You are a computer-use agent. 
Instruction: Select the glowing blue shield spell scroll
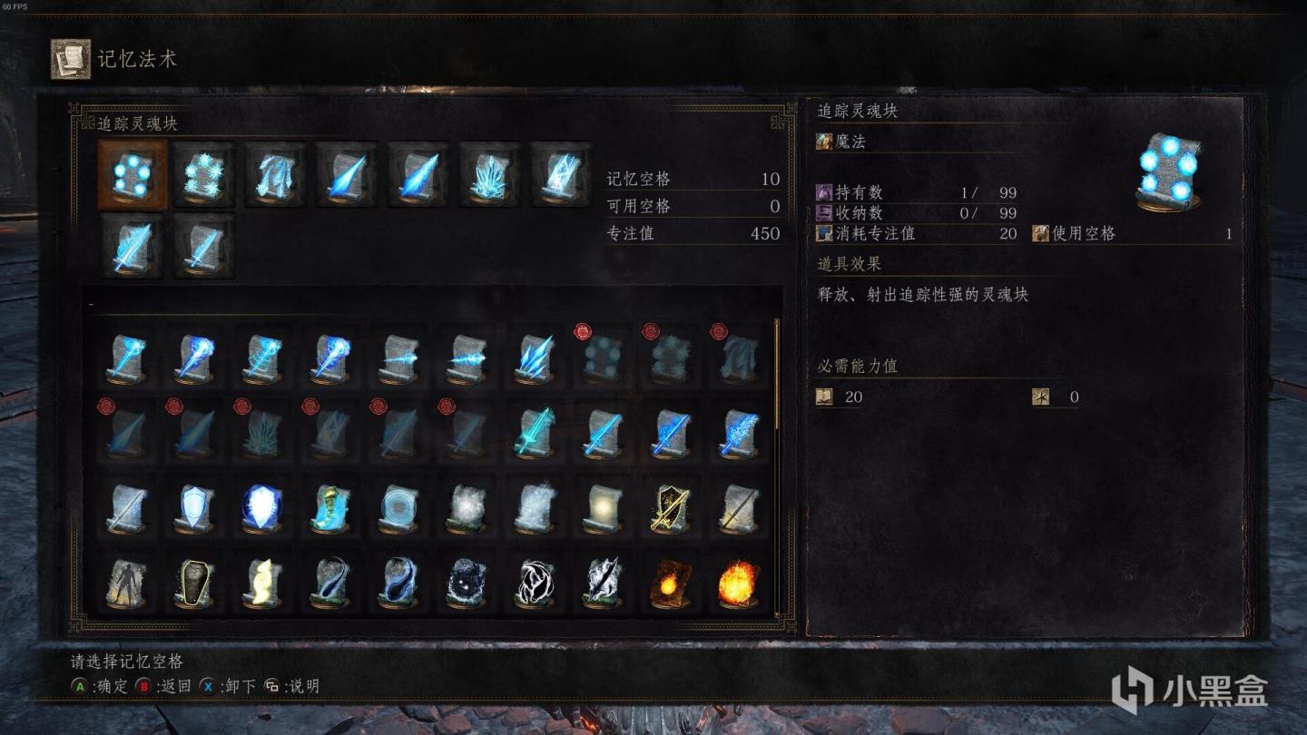[262, 508]
